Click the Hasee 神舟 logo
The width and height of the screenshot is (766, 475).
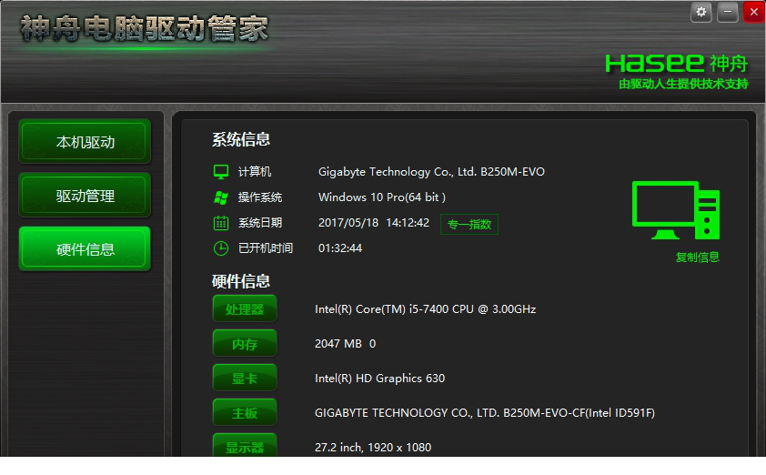pyautogui.click(x=677, y=64)
